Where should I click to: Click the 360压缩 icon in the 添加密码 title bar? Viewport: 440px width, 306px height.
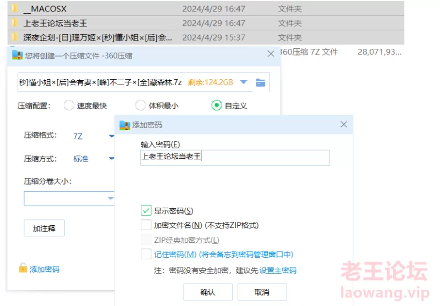(x=125, y=125)
